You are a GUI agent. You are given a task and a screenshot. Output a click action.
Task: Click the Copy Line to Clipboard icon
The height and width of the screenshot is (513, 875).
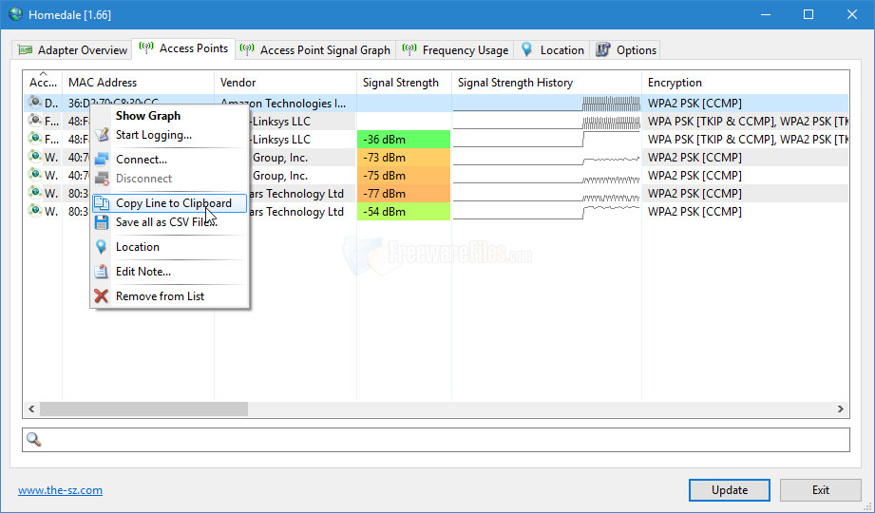coord(102,202)
